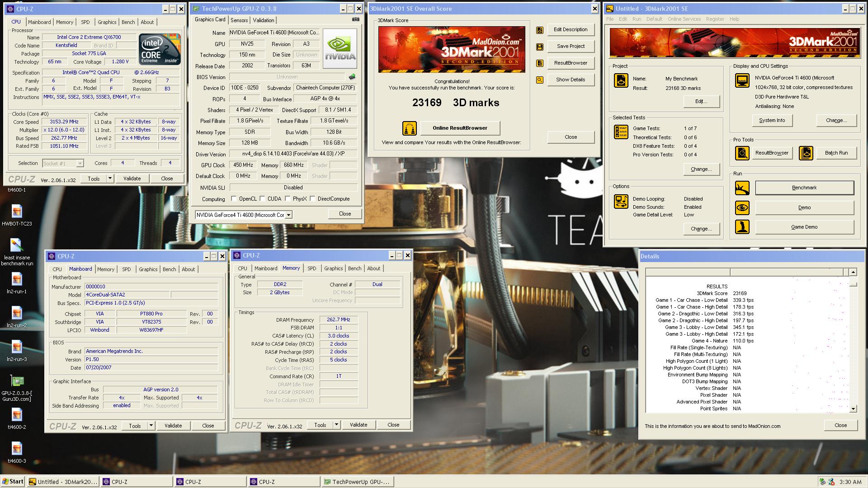Enable the OpenCL checkbox in GPU-Z
Image resolution: width=868 pixels, height=488 pixels.
coord(234,199)
